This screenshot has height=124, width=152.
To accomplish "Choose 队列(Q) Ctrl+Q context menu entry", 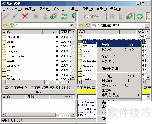I will pyautogui.click(x=119, y=49).
